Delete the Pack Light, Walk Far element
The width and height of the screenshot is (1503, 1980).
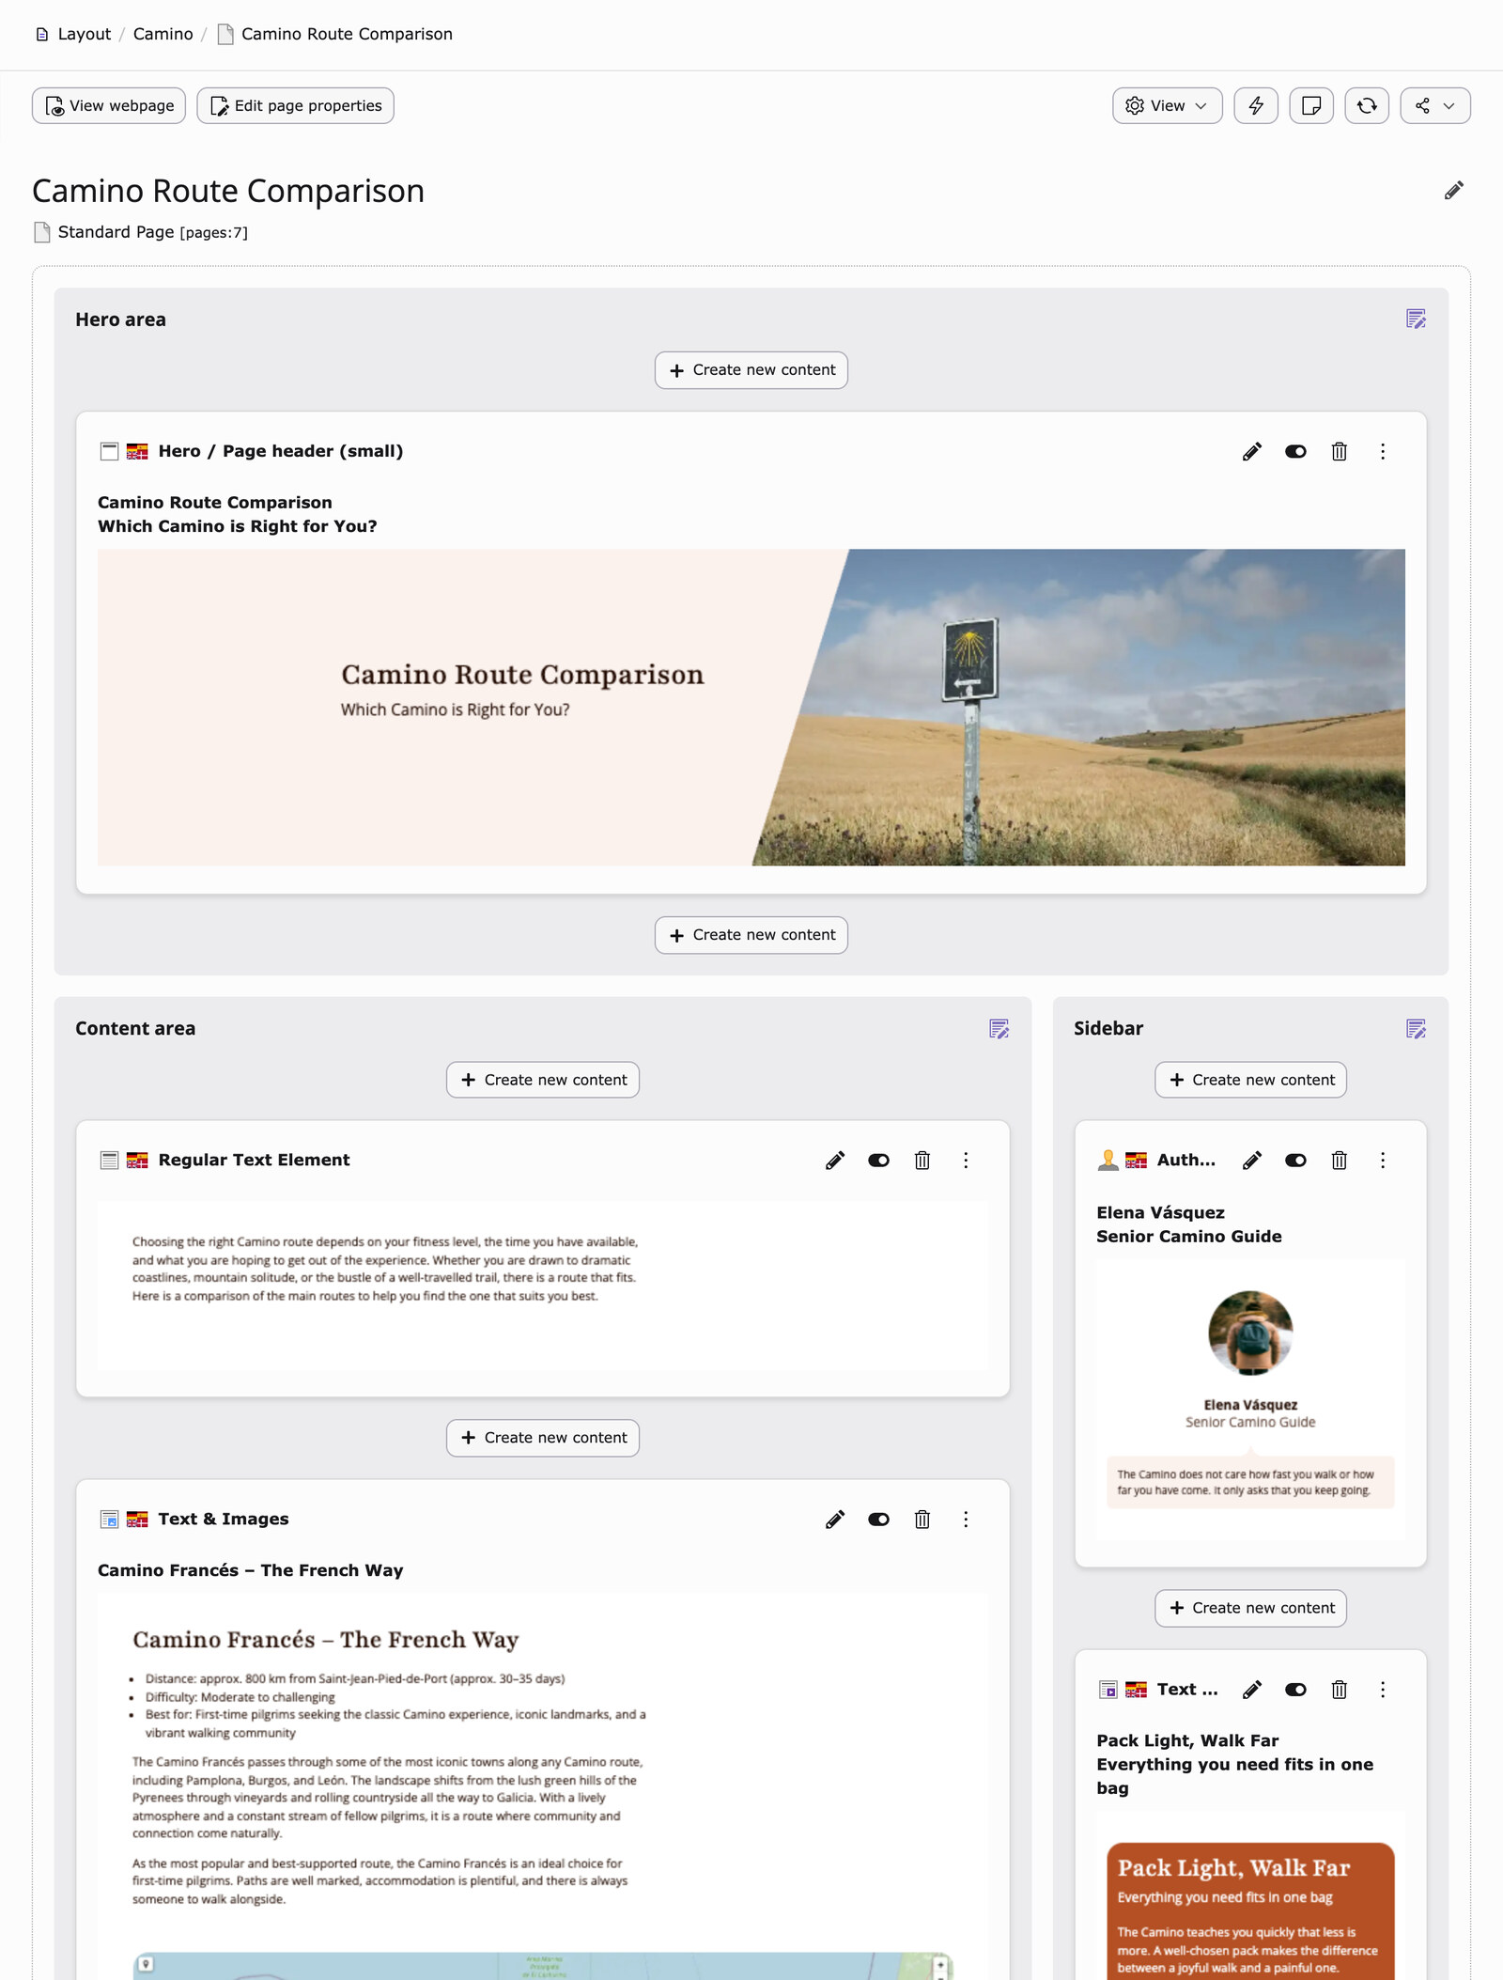pyautogui.click(x=1339, y=1690)
